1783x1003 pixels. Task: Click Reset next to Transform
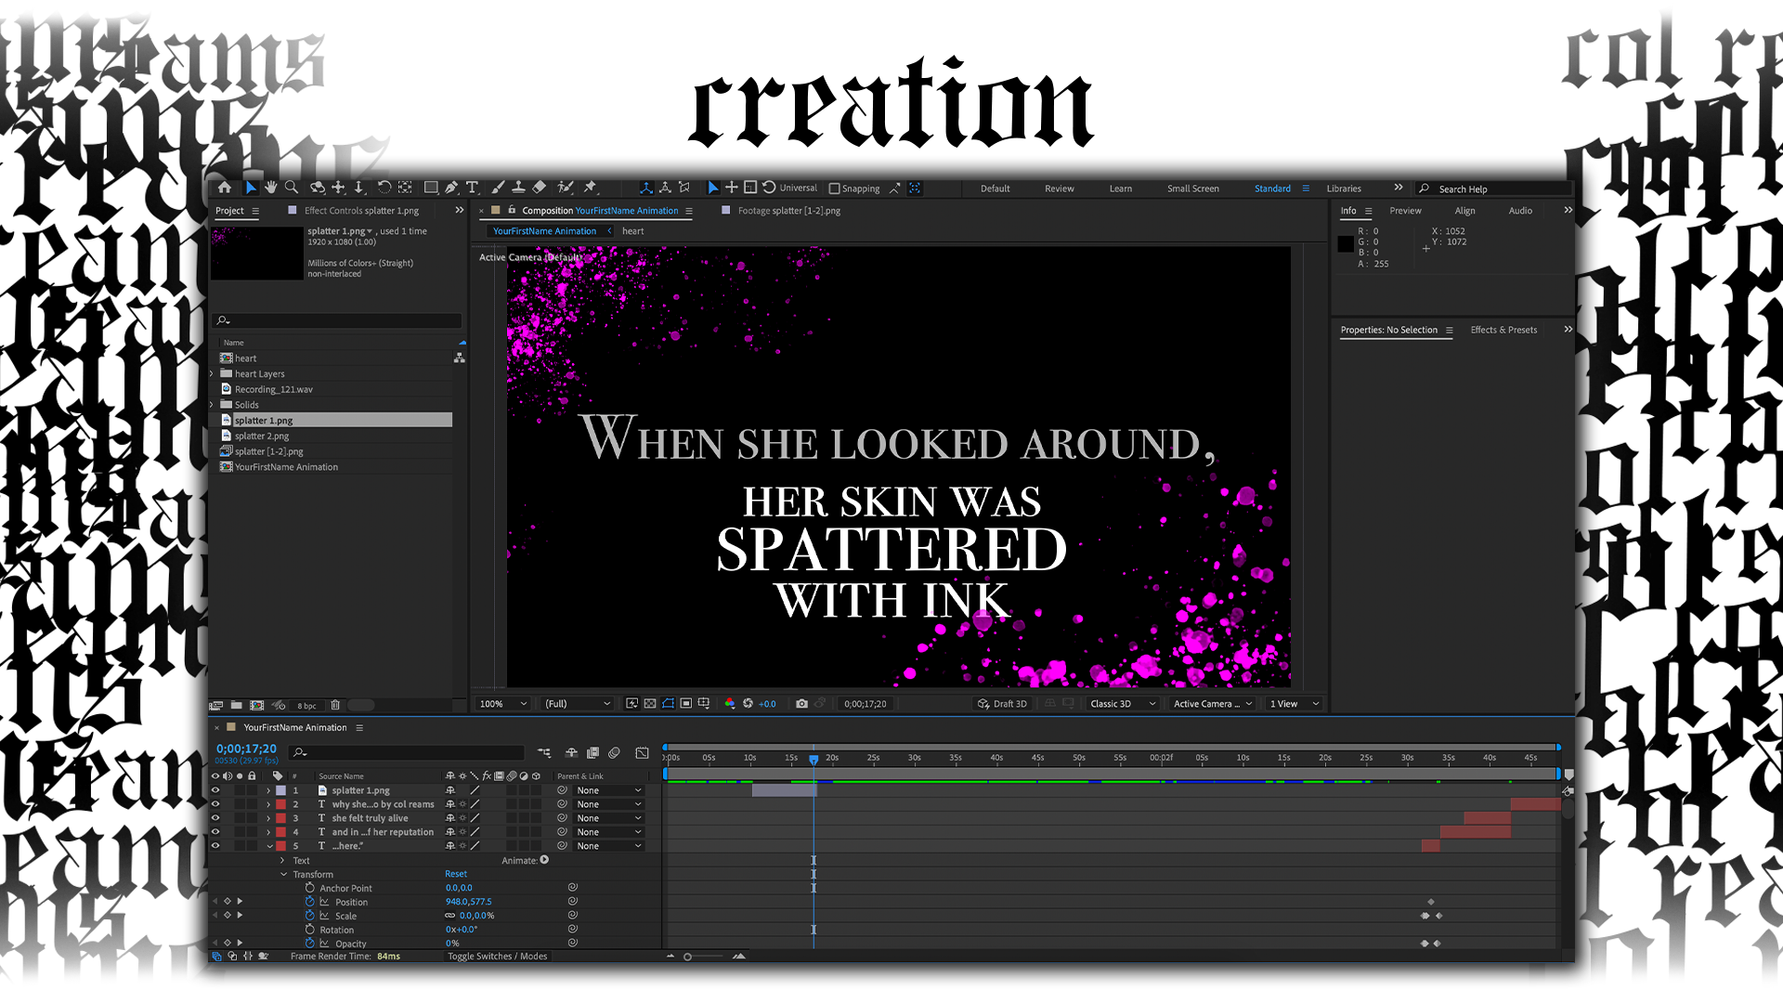tap(456, 874)
